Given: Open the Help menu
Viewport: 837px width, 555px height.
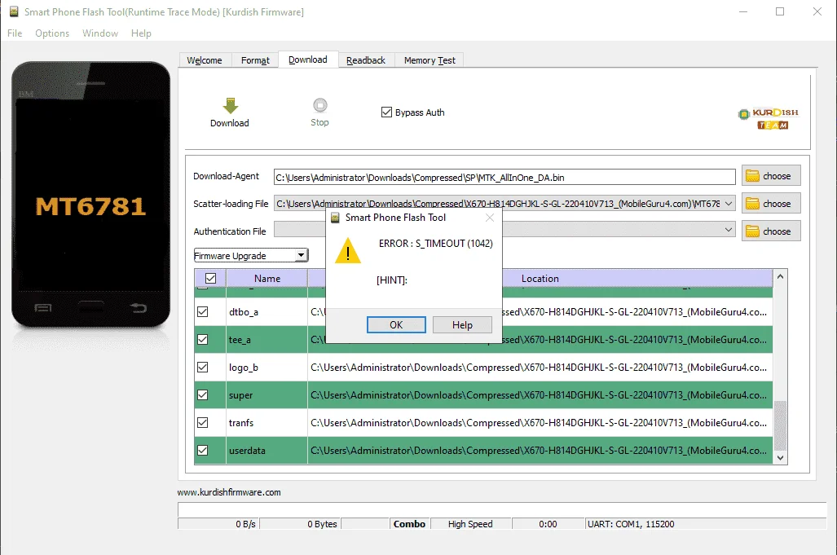Looking at the screenshot, I should [x=142, y=33].
